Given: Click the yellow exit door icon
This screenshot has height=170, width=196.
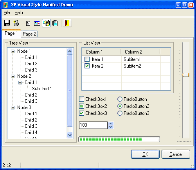Looking at the screenshot, I should coord(67,23).
